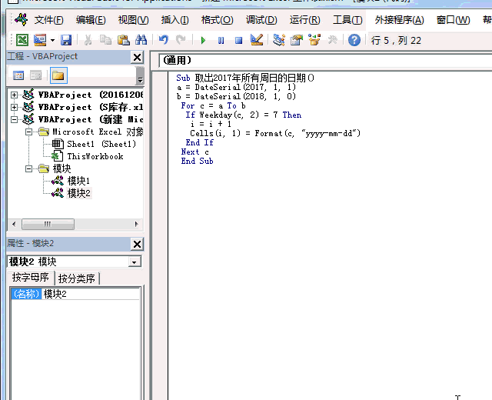Click the Cut scissors icon

click(x=88, y=40)
